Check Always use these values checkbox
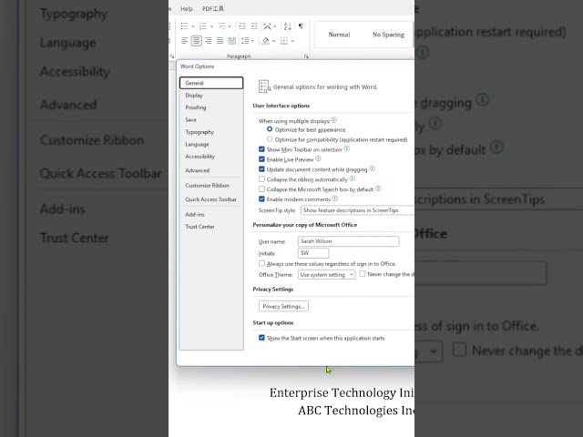 (261, 263)
